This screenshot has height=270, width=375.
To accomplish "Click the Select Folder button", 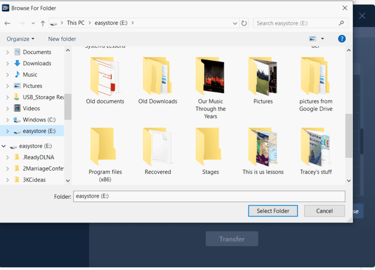I will pyautogui.click(x=273, y=211).
